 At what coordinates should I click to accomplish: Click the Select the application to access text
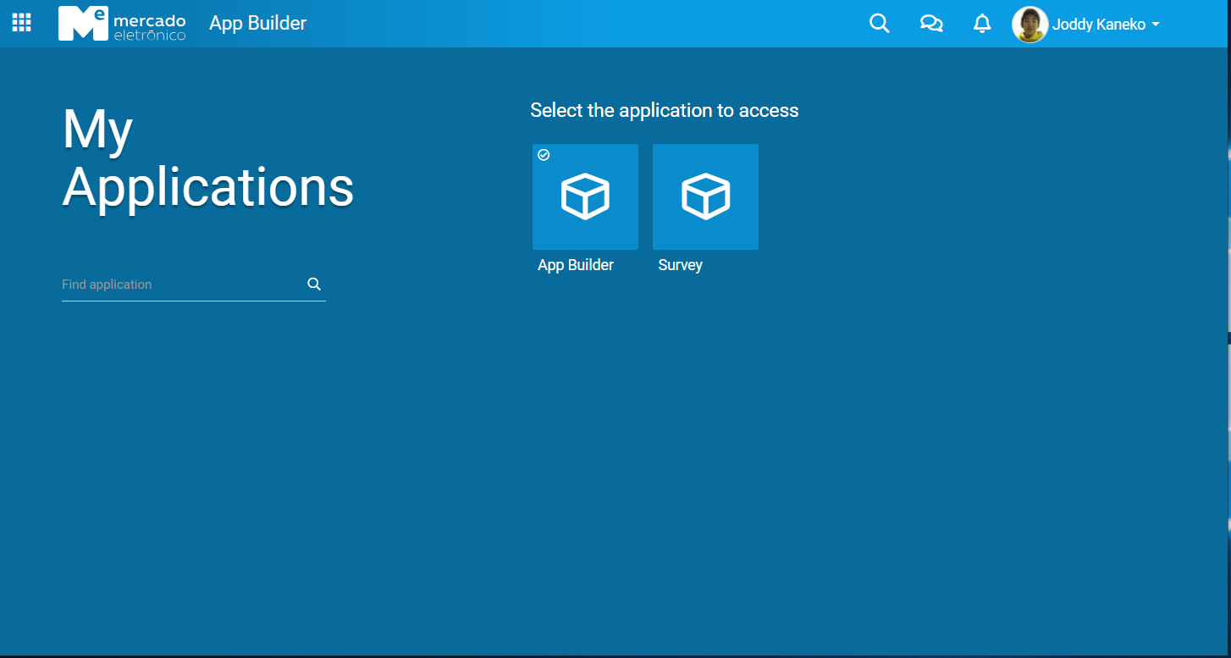(665, 110)
